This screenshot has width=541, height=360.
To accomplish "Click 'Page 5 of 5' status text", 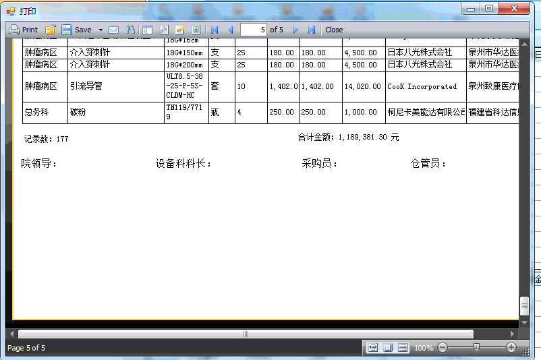I will point(26,348).
